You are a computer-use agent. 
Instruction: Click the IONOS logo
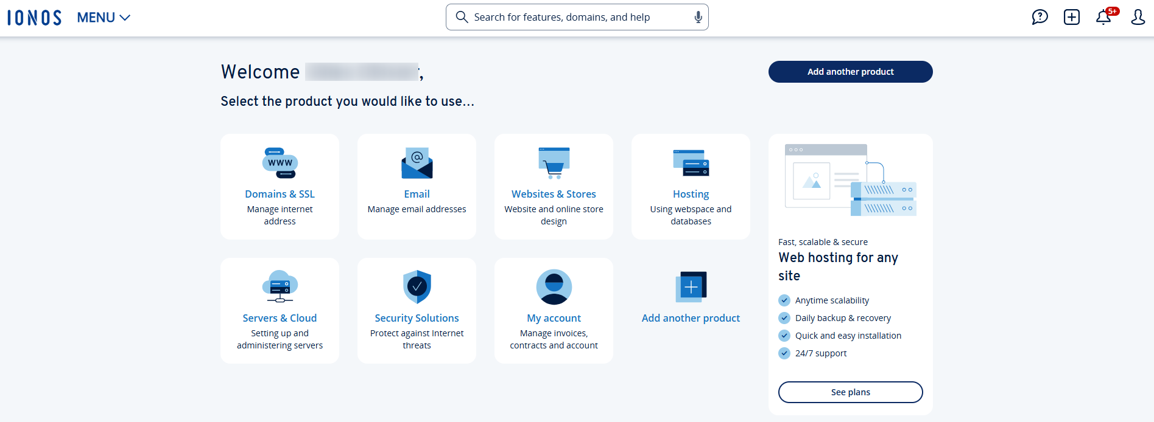click(35, 18)
